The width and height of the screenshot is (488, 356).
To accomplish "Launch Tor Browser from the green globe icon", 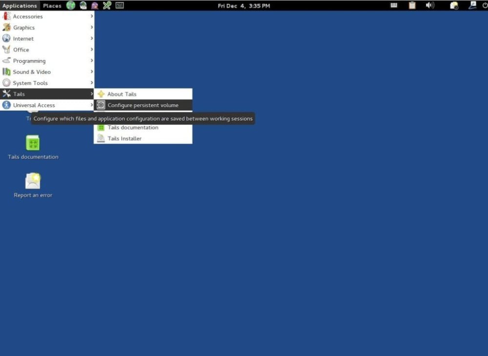I will click(x=71, y=5).
